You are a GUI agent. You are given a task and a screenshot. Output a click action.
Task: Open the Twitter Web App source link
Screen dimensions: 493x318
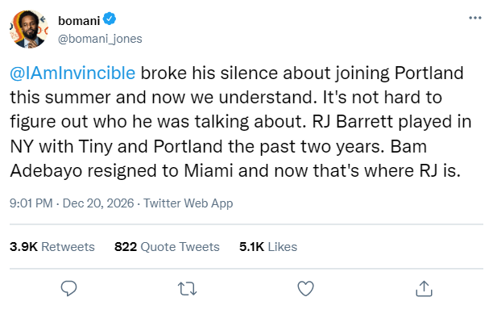[x=188, y=203]
